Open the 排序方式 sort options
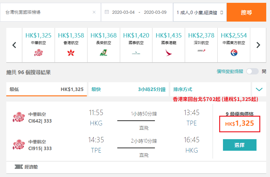This screenshot has height=177, width=270. click(x=210, y=89)
